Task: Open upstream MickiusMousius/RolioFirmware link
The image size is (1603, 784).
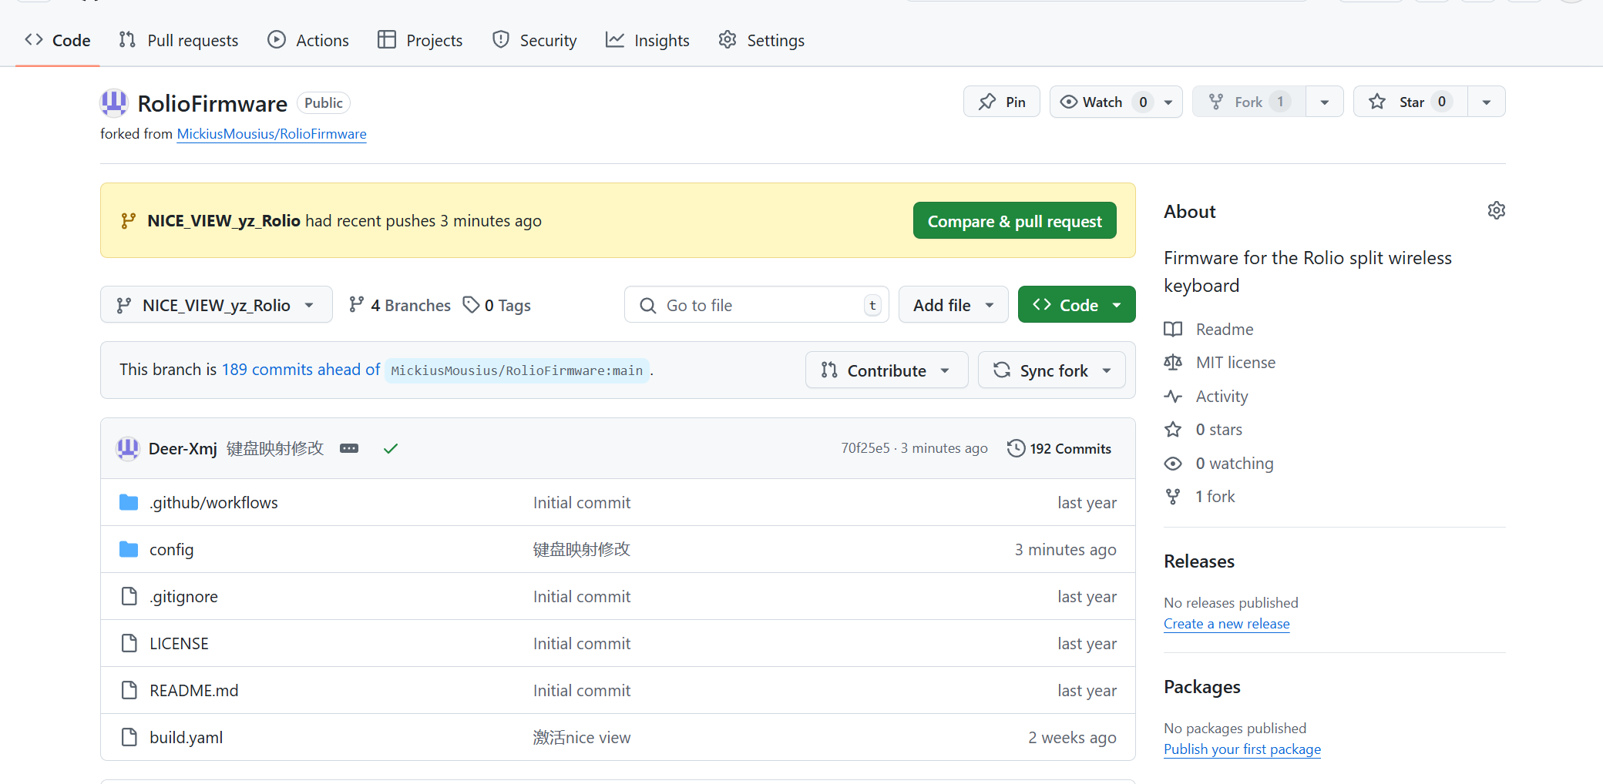Action: click(x=271, y=134)
